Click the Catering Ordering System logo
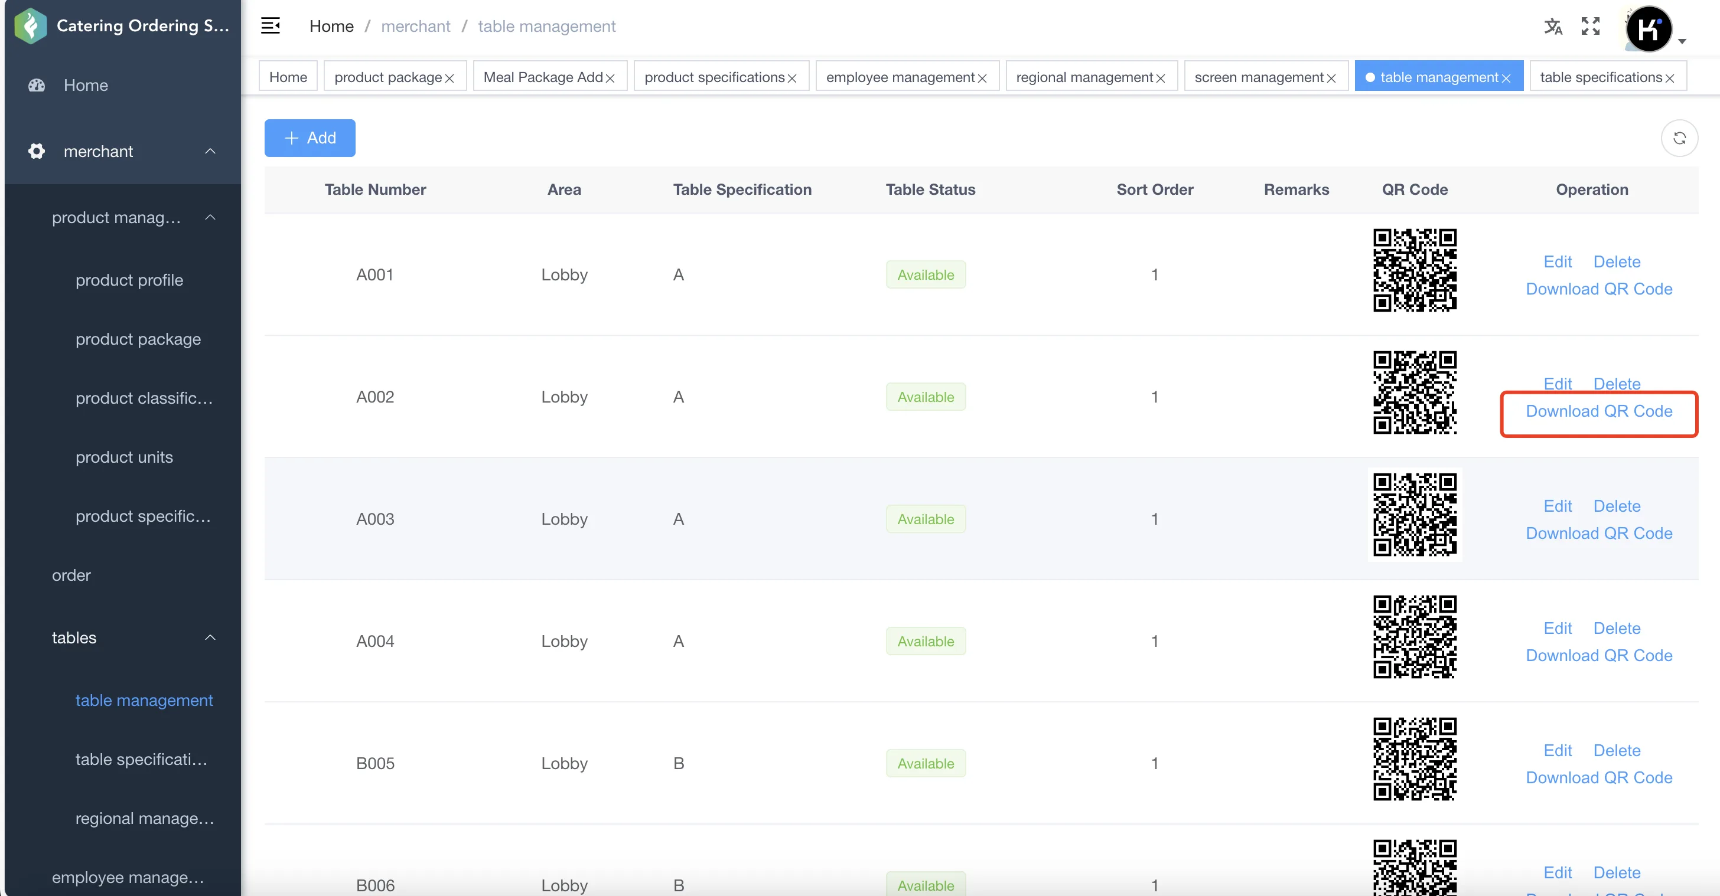Image resolution: width=1720 pixels, height=896 pixels. (30, 26)
